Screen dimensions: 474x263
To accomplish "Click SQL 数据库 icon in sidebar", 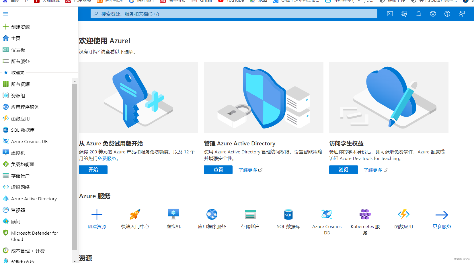I will 6,130.
